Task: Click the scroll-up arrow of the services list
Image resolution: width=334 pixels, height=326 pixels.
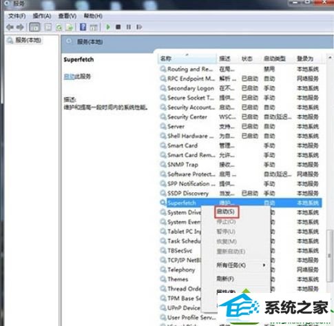Action: point(330,57)
